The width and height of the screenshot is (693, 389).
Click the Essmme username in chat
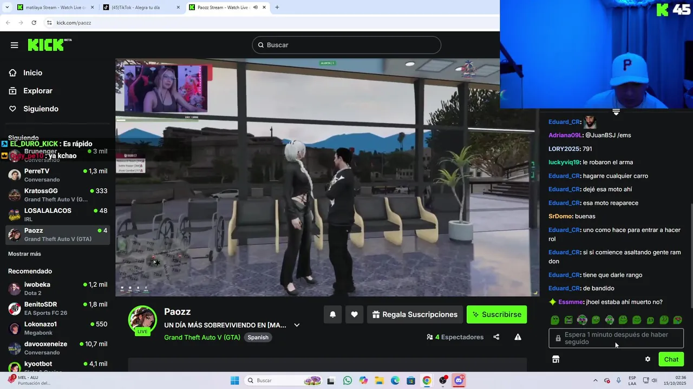[x=571, y=302]
